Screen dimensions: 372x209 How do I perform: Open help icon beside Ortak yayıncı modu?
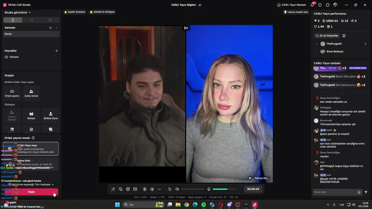(33, 138)
